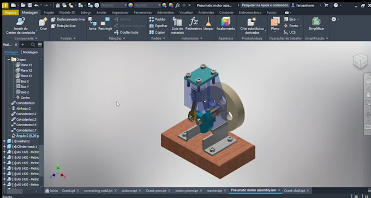Click the Save icon in quick access toolbar
371x198 pixels.
[29, 5]
